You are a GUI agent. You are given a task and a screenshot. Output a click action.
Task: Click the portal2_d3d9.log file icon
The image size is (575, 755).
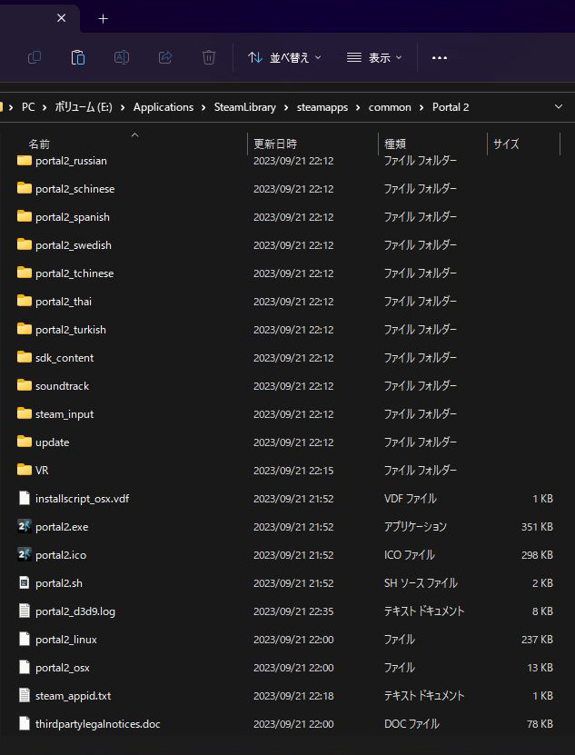(x=25, y=611)
